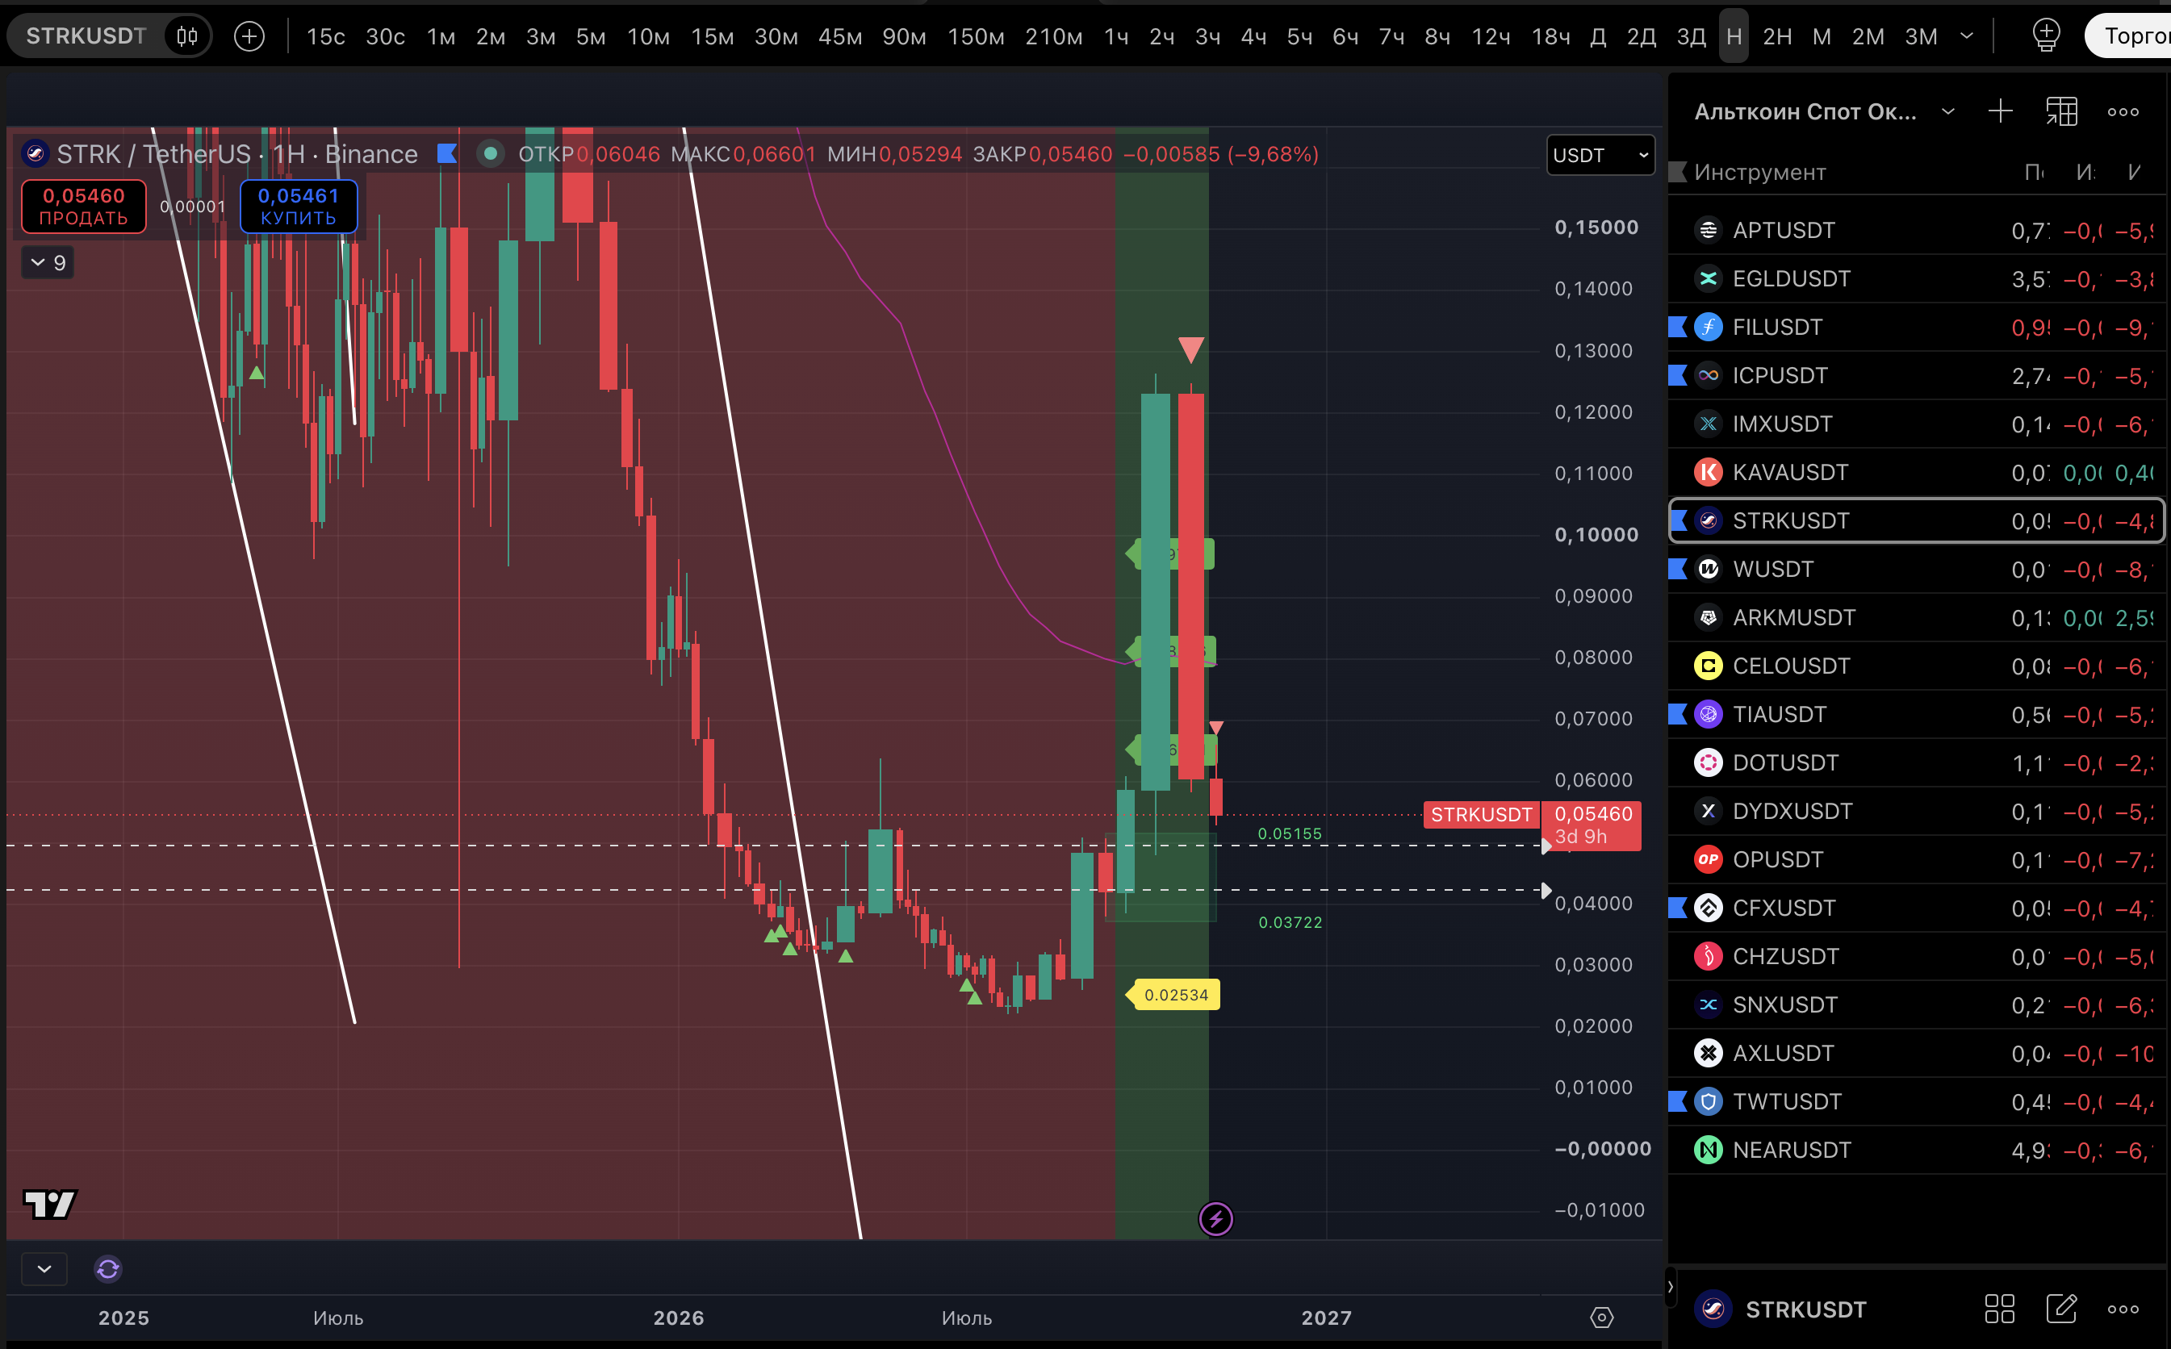Toggle flag on WUSDT row

coord(1678,570)
